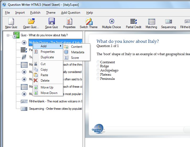Click the Score sigma icon in submenu

[66, 57]
